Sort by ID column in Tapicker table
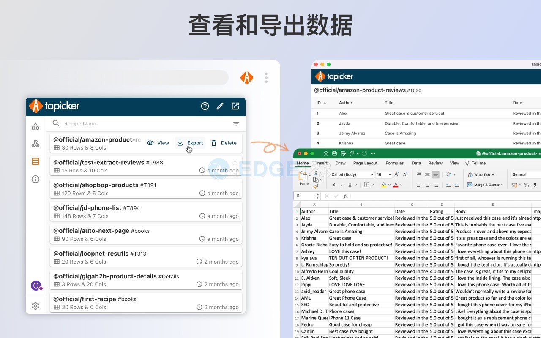 coord(321,103)
